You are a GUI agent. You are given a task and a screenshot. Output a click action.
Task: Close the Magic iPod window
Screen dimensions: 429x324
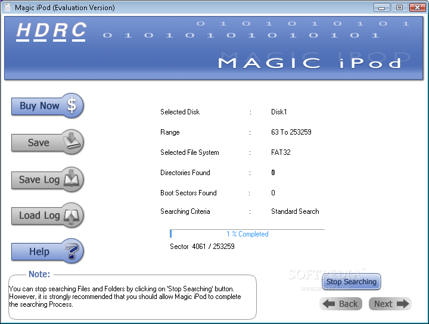tap(417, 8)
